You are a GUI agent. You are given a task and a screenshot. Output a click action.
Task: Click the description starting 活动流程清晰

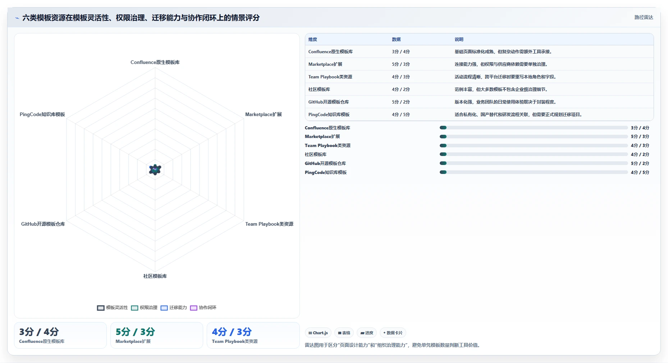tap(505, 77)
